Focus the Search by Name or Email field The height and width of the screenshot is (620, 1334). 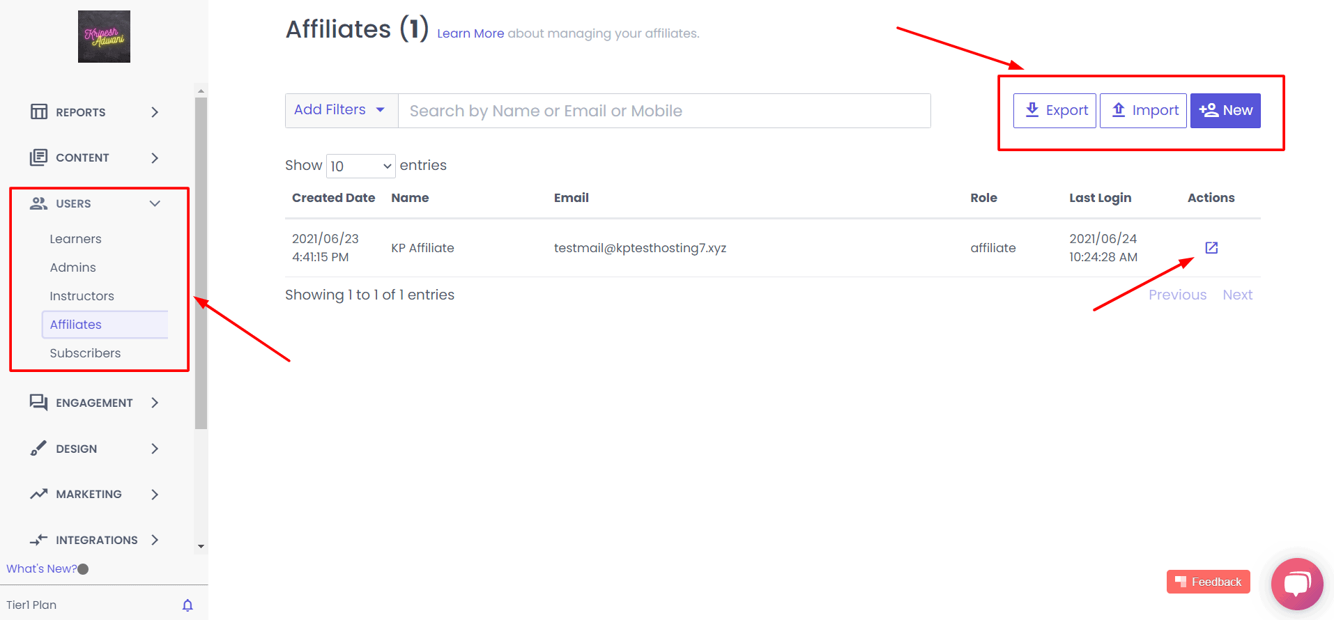tap(664, 111)
